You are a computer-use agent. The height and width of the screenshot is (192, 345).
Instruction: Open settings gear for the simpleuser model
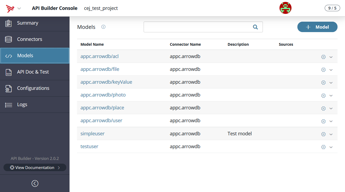323,134
